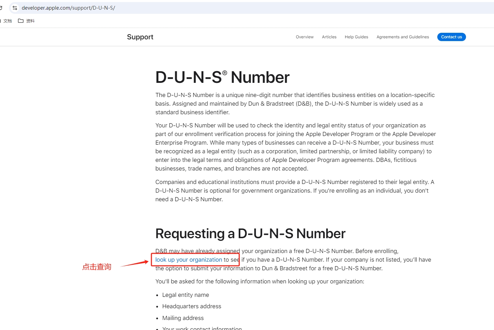Click the paragraph starting 'The D-U-N-S Number is a unique'
Screen dimensions: 494x330
(x=295, y=104)
